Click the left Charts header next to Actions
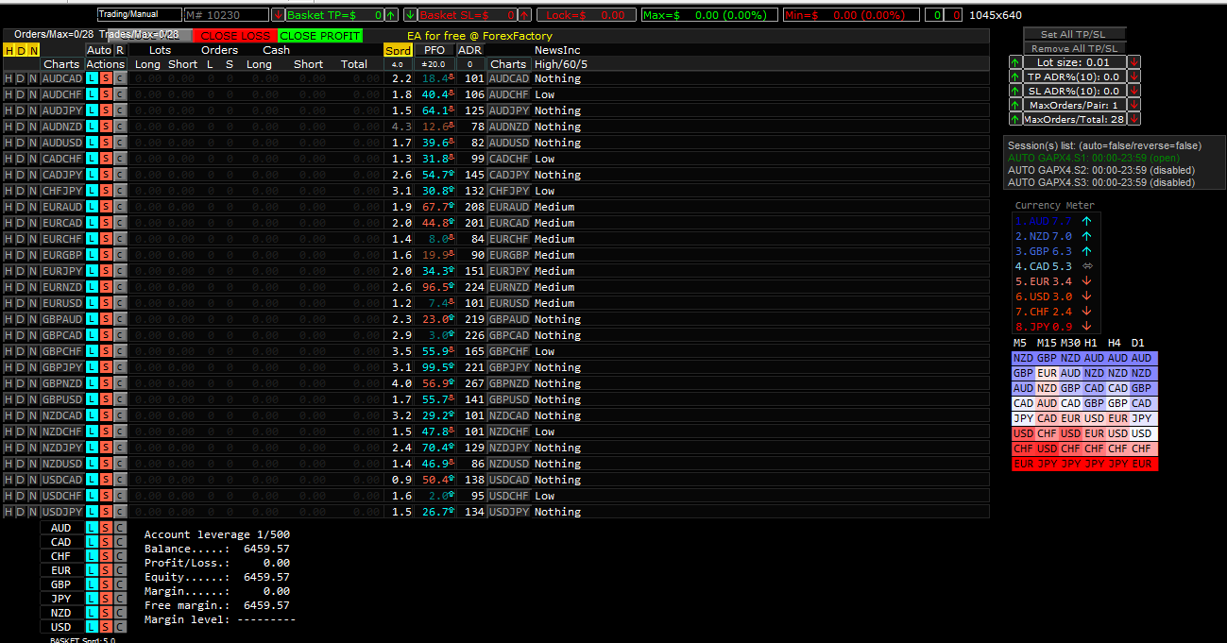 61,64
